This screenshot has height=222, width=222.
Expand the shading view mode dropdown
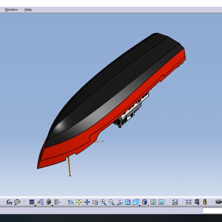[x=148, y=206]
